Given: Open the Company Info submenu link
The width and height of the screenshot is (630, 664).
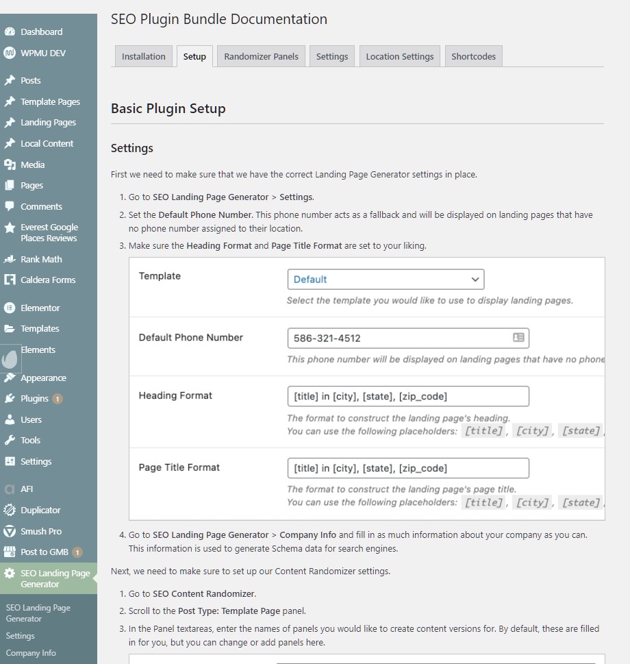Looking at the screenshot, I should click(x=31, y=653).
